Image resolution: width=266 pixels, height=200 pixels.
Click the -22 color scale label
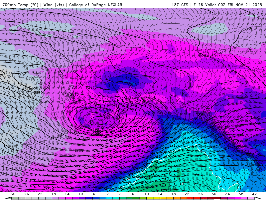point(39,194)
